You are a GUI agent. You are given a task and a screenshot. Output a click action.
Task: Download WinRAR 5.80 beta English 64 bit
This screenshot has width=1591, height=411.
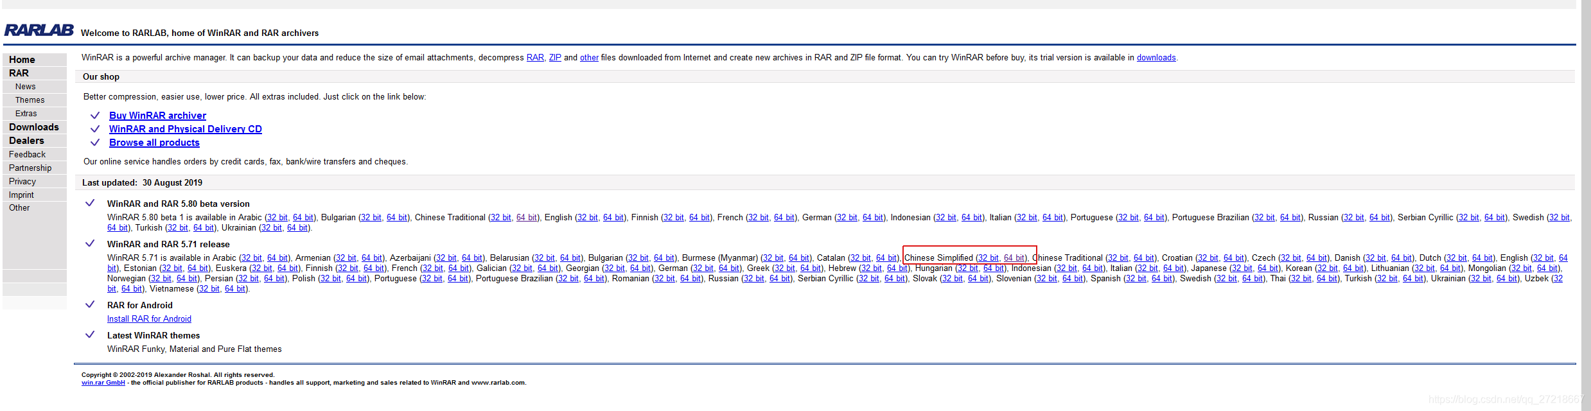point(613,218)
